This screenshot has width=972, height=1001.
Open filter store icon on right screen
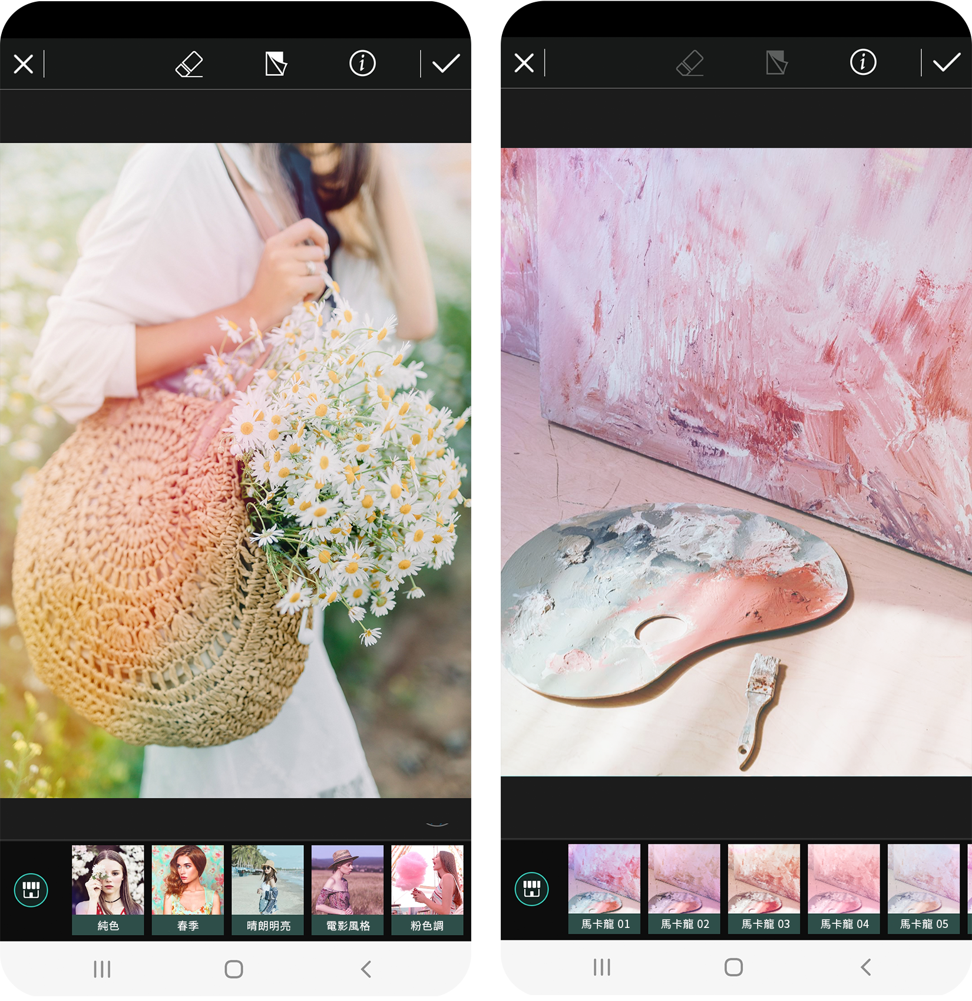pyautogui.click(x=531, y=888)
